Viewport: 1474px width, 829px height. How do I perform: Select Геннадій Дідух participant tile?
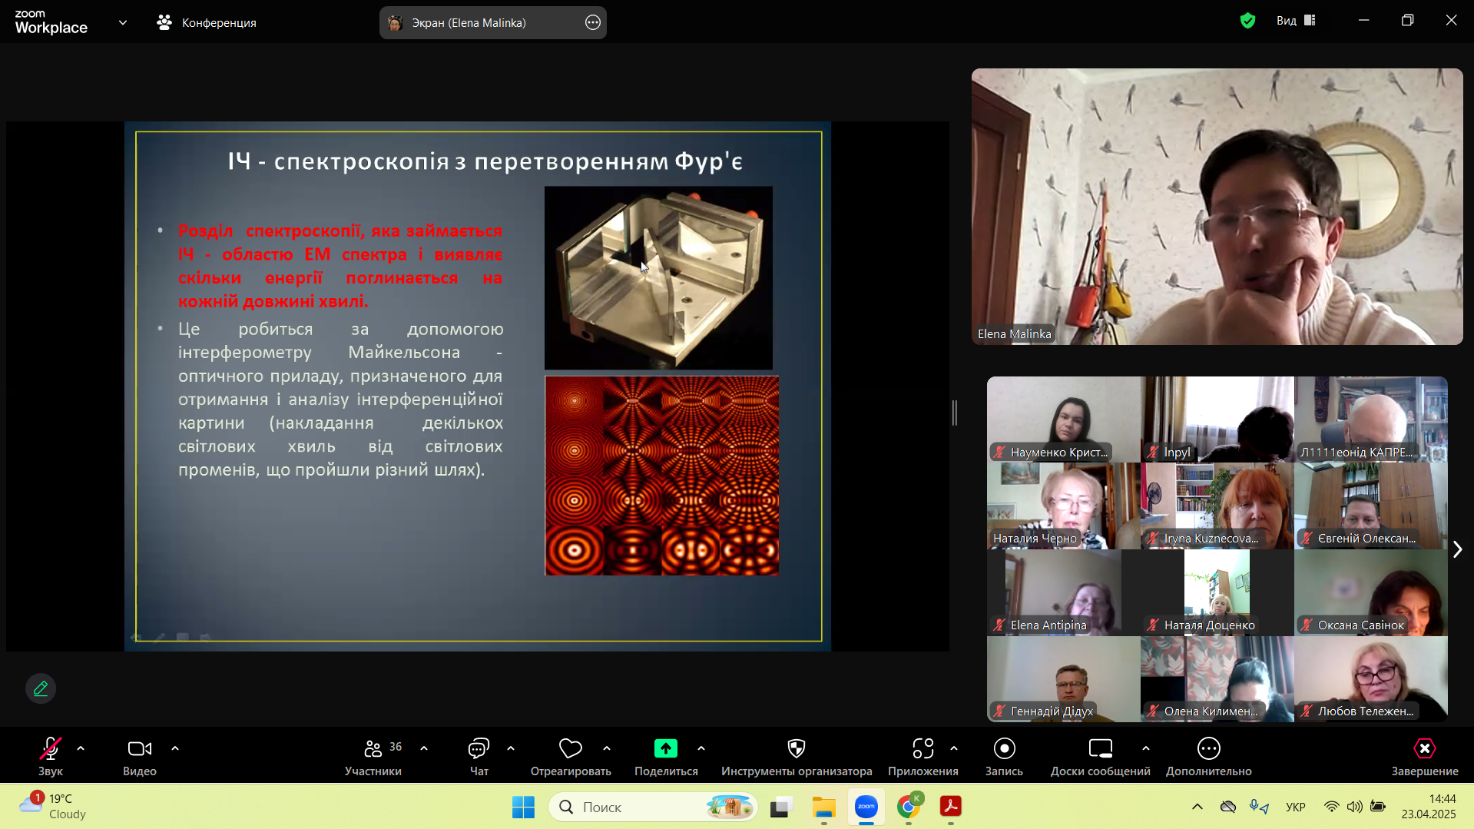point(1064,679)
